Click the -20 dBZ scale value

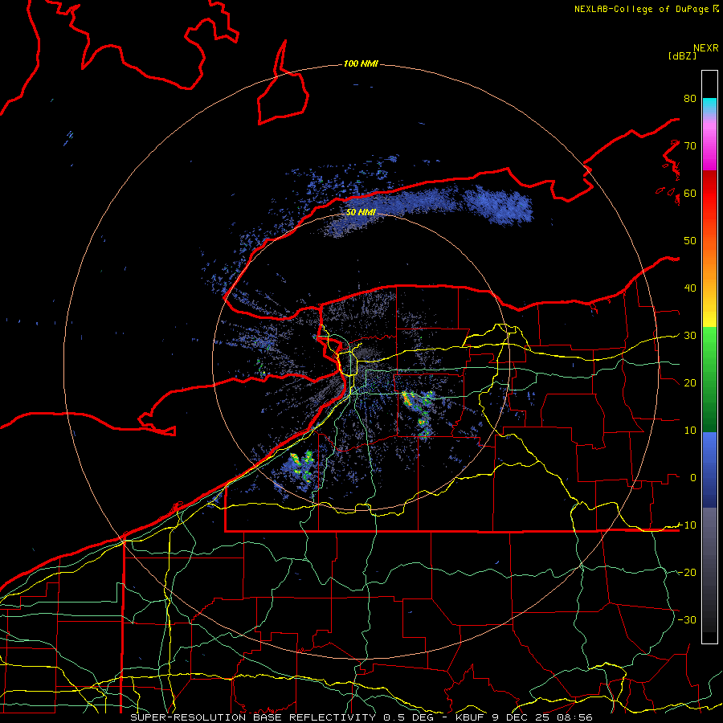[687, 573]
